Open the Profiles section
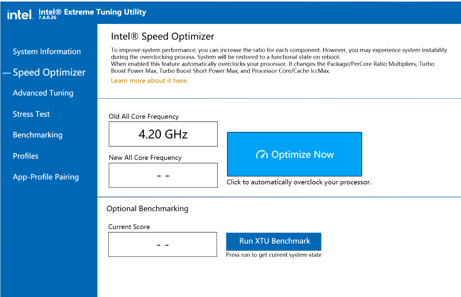 coord(26,156)
